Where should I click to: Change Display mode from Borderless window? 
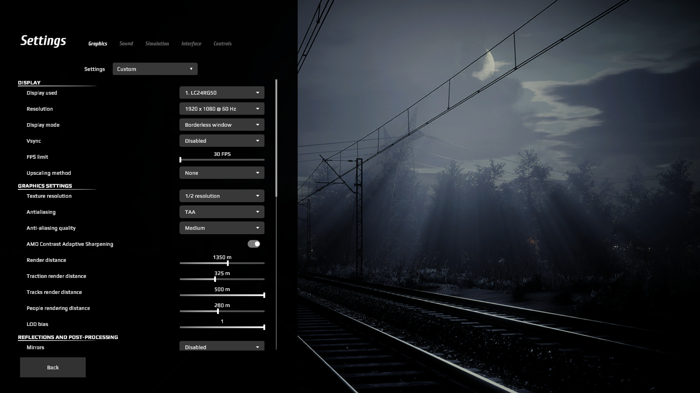222,125
